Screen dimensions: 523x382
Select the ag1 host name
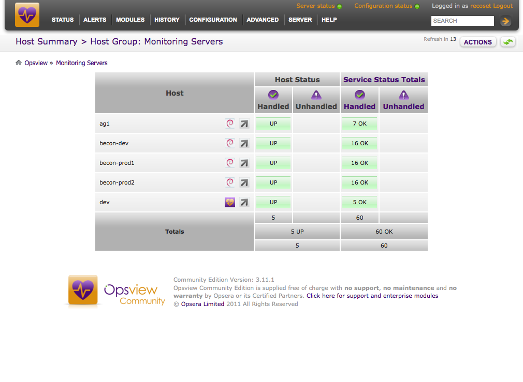[105, 124]
